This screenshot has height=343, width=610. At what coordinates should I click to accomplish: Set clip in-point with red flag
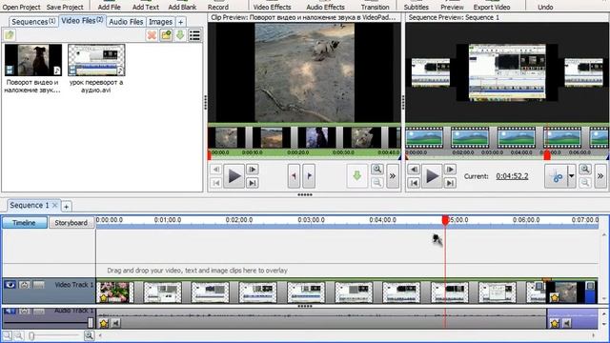pos(294,176)
